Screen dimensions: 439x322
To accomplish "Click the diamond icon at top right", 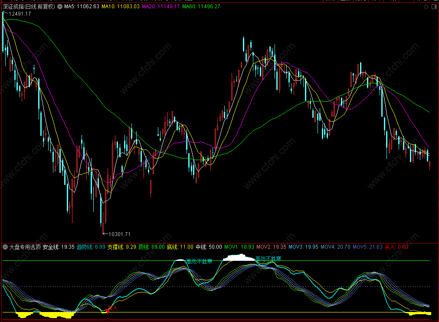I will point(426,7).
